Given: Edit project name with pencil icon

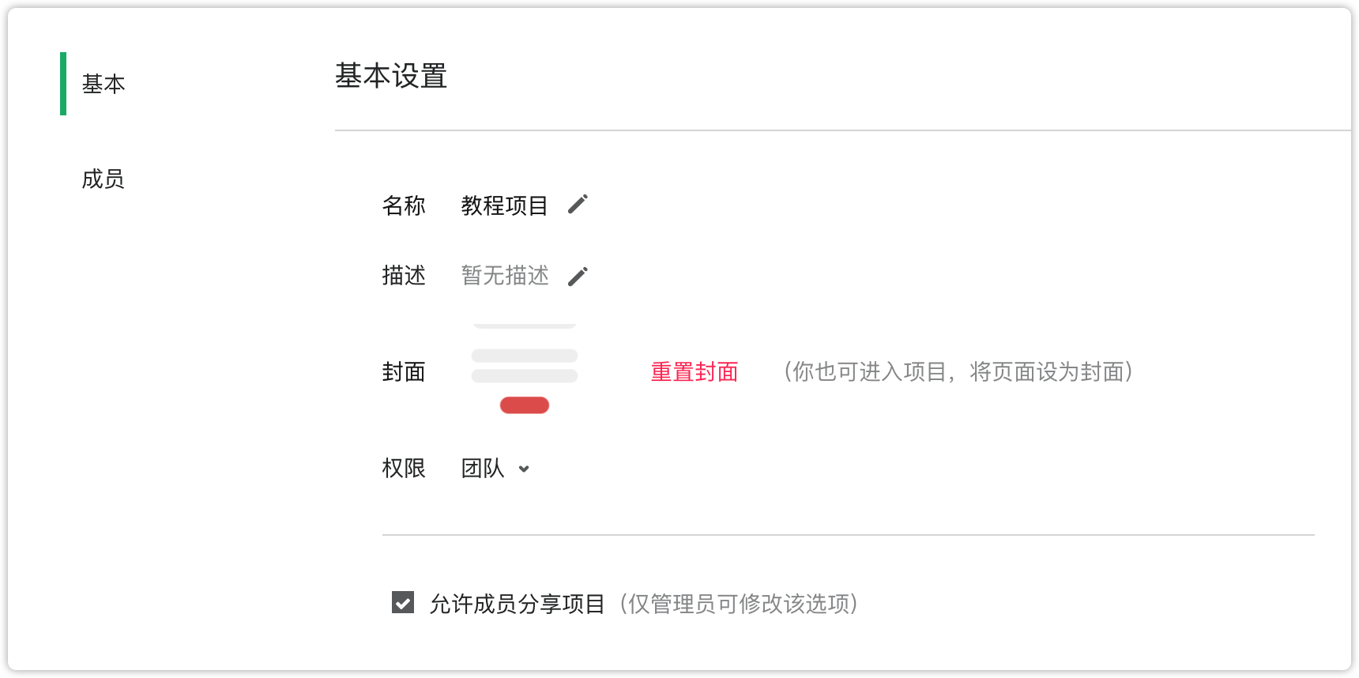Looking at the screenshot, I should coord(578,205).
